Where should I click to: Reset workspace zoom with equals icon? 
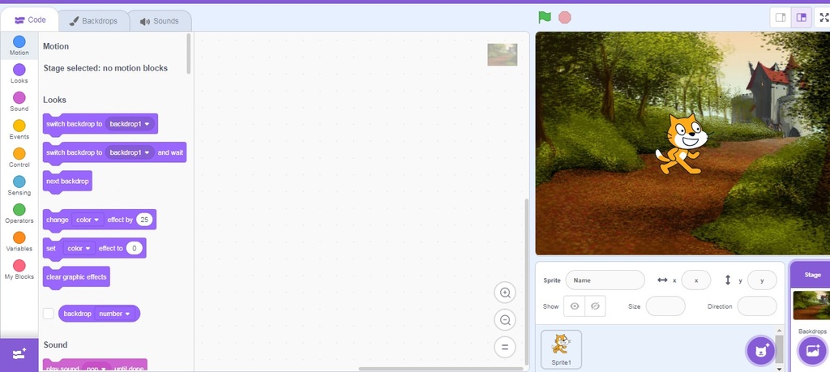[x=505, y=347]
